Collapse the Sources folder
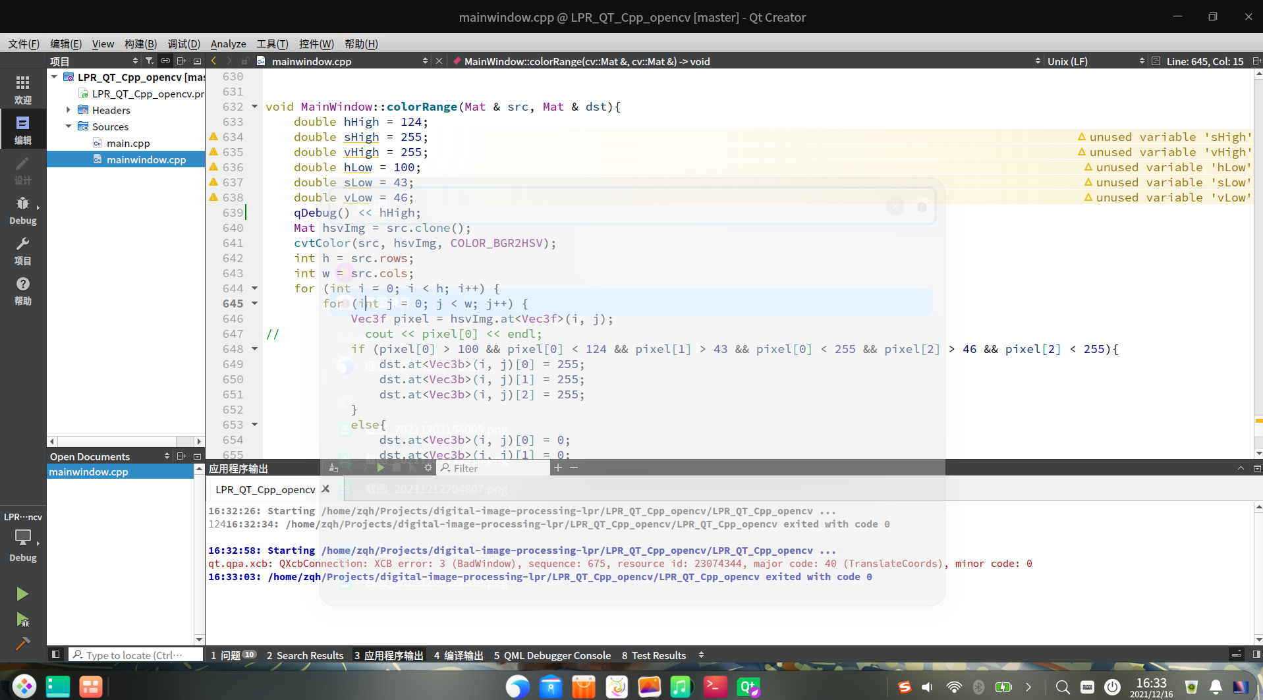This screenshot has height=700, width=1263. tap(69, 126)
